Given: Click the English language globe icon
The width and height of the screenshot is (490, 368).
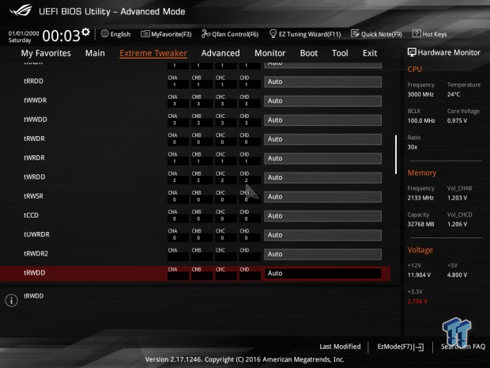Looking at the screenshot, I should click(x=104, y=33).
